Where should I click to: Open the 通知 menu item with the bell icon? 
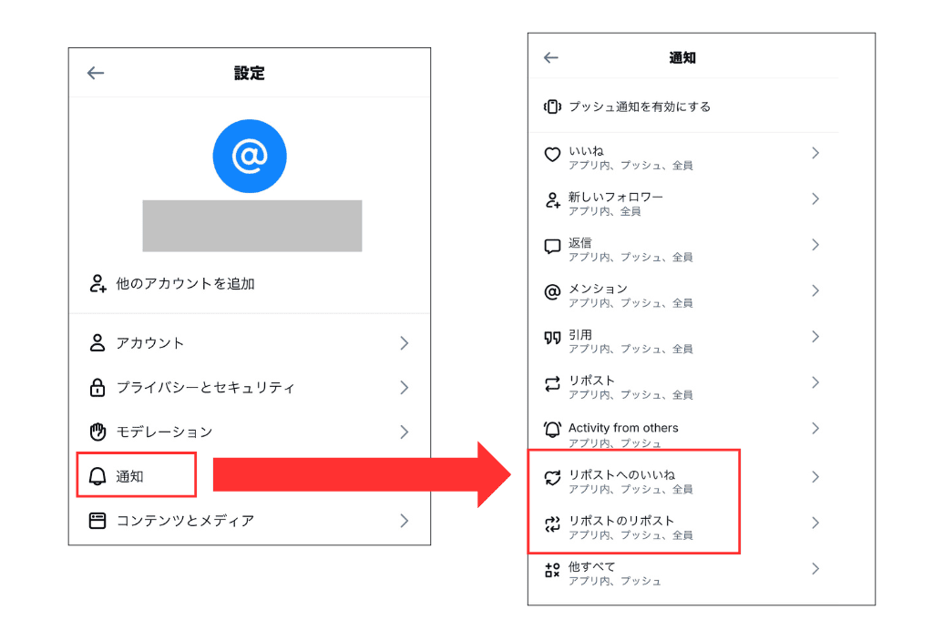pyautogui.click(x=137, y=476)
